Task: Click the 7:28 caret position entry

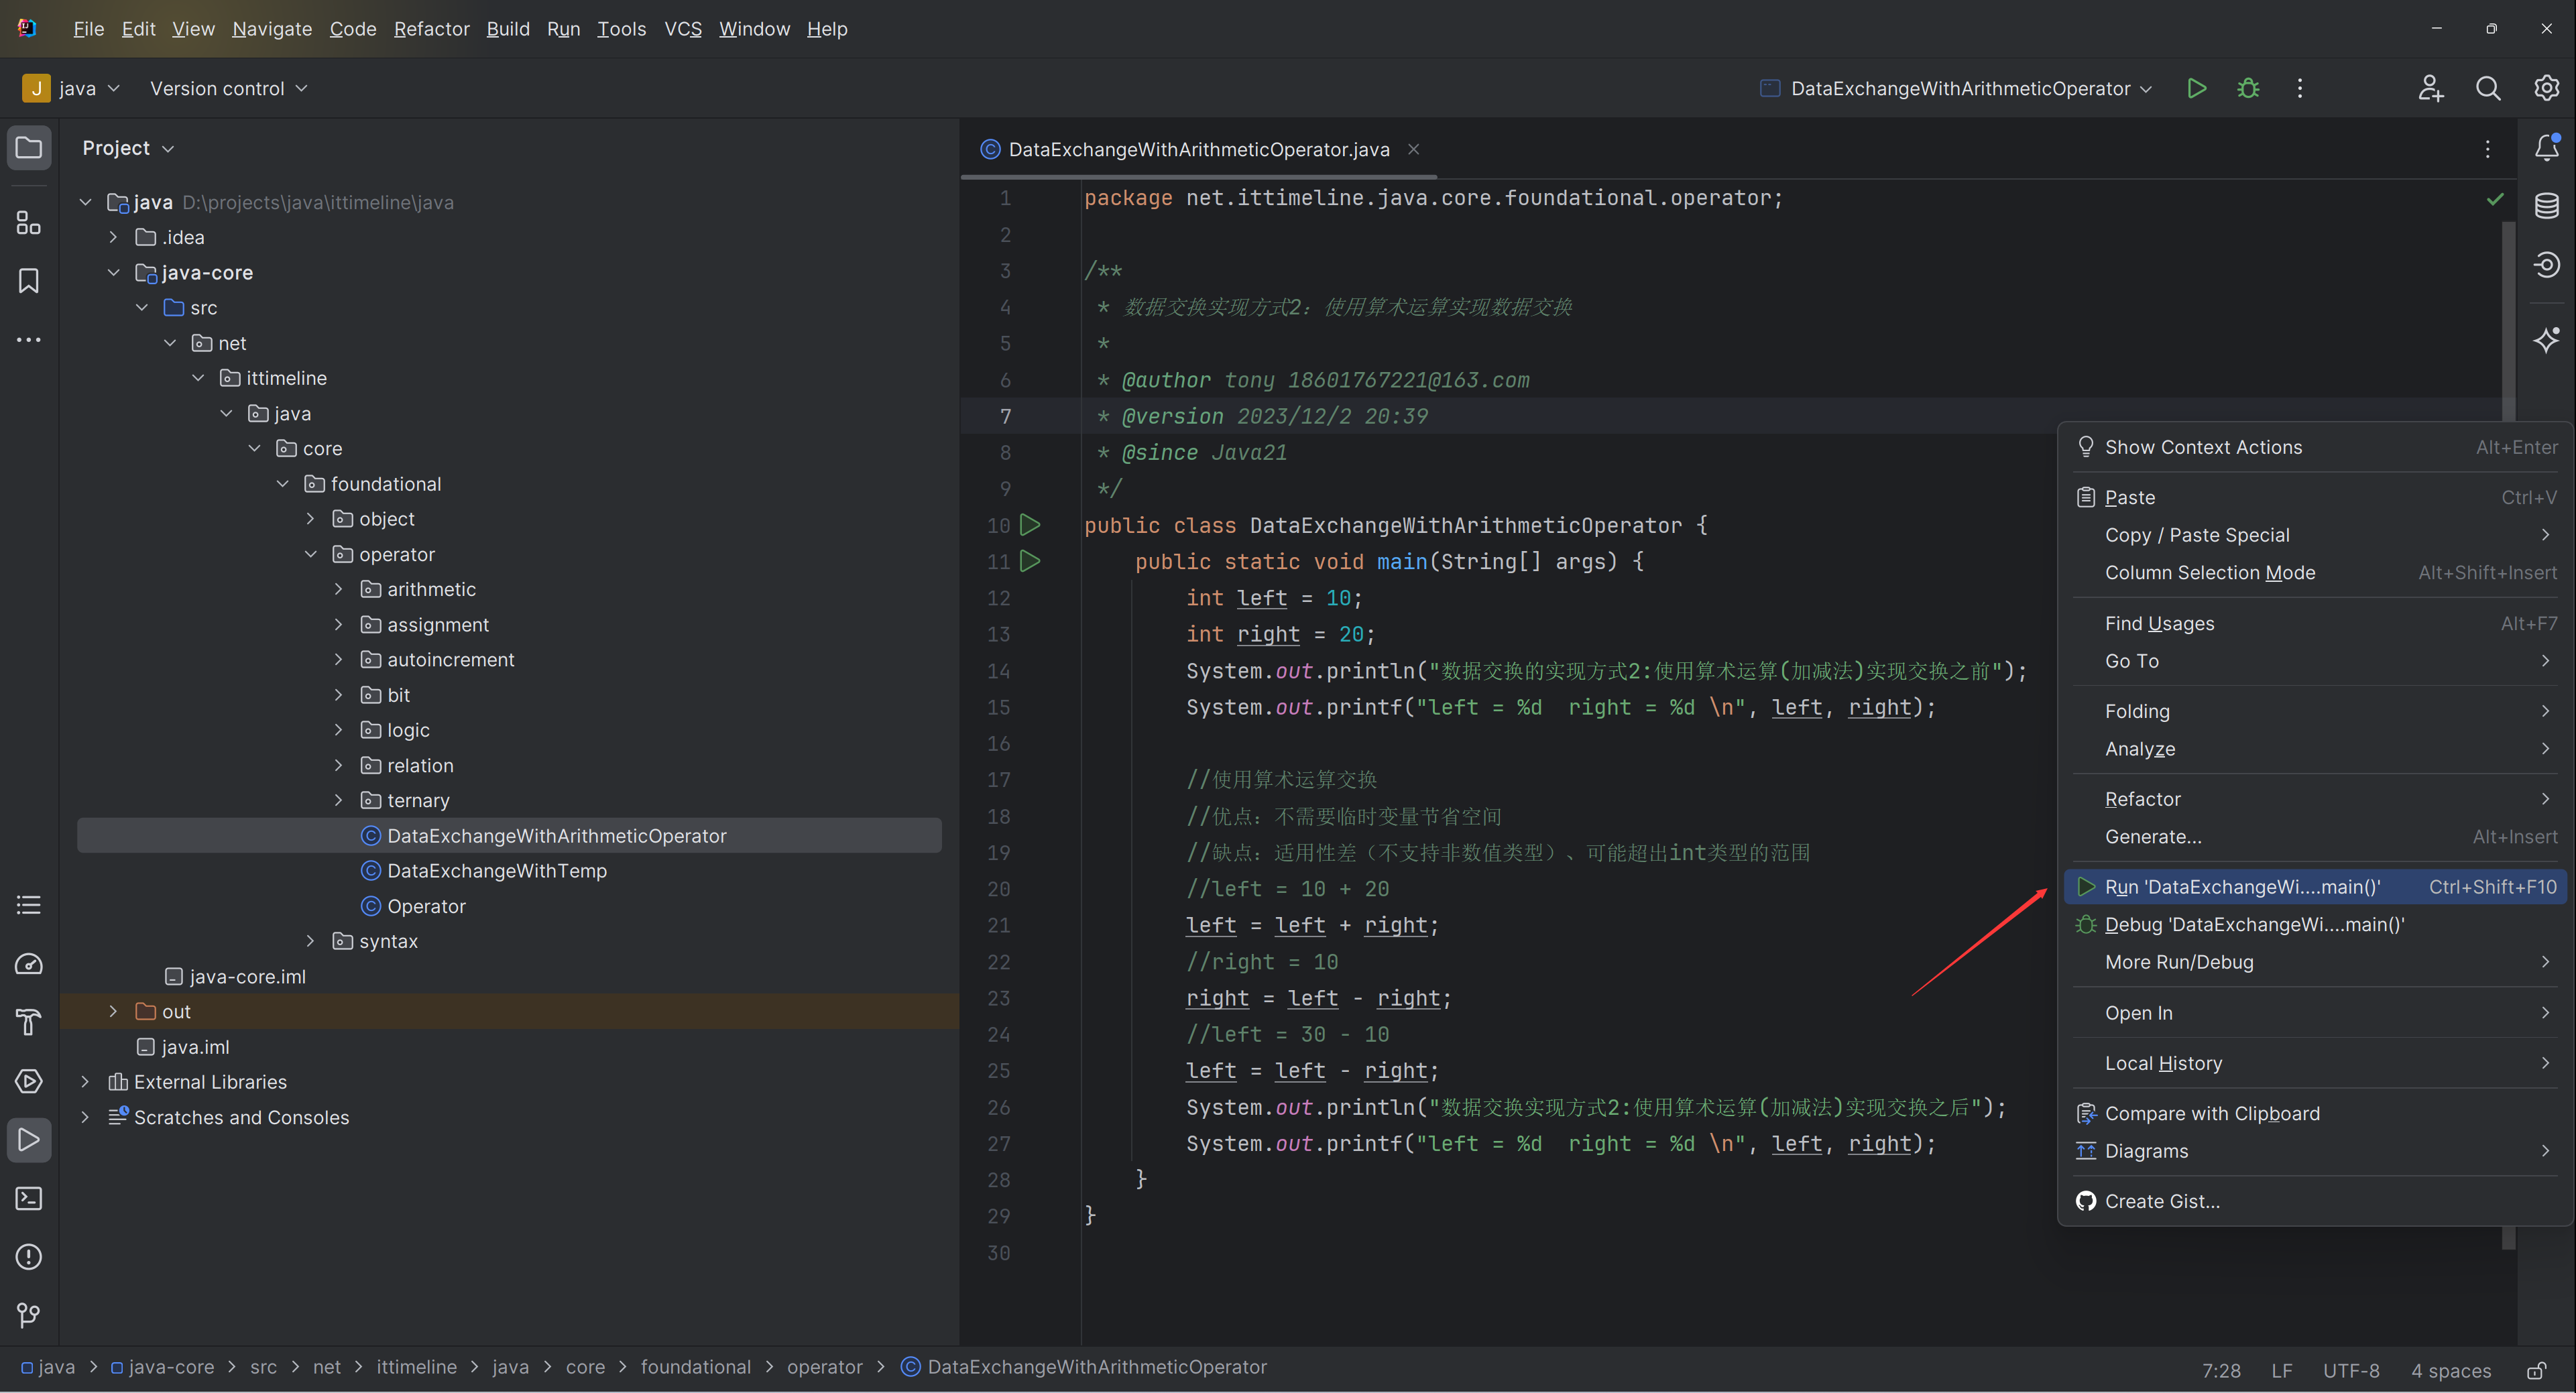Action: click(x=2221, y=1370)
